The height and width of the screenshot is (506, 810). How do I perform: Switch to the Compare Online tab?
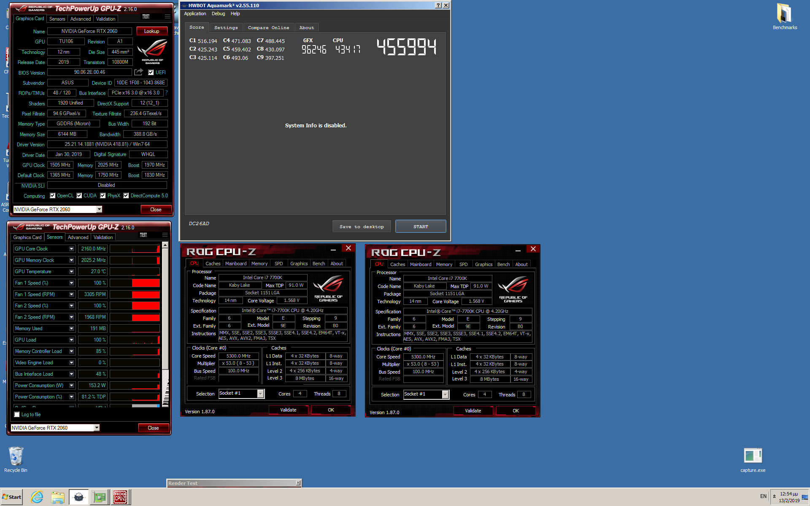(268, 27)
